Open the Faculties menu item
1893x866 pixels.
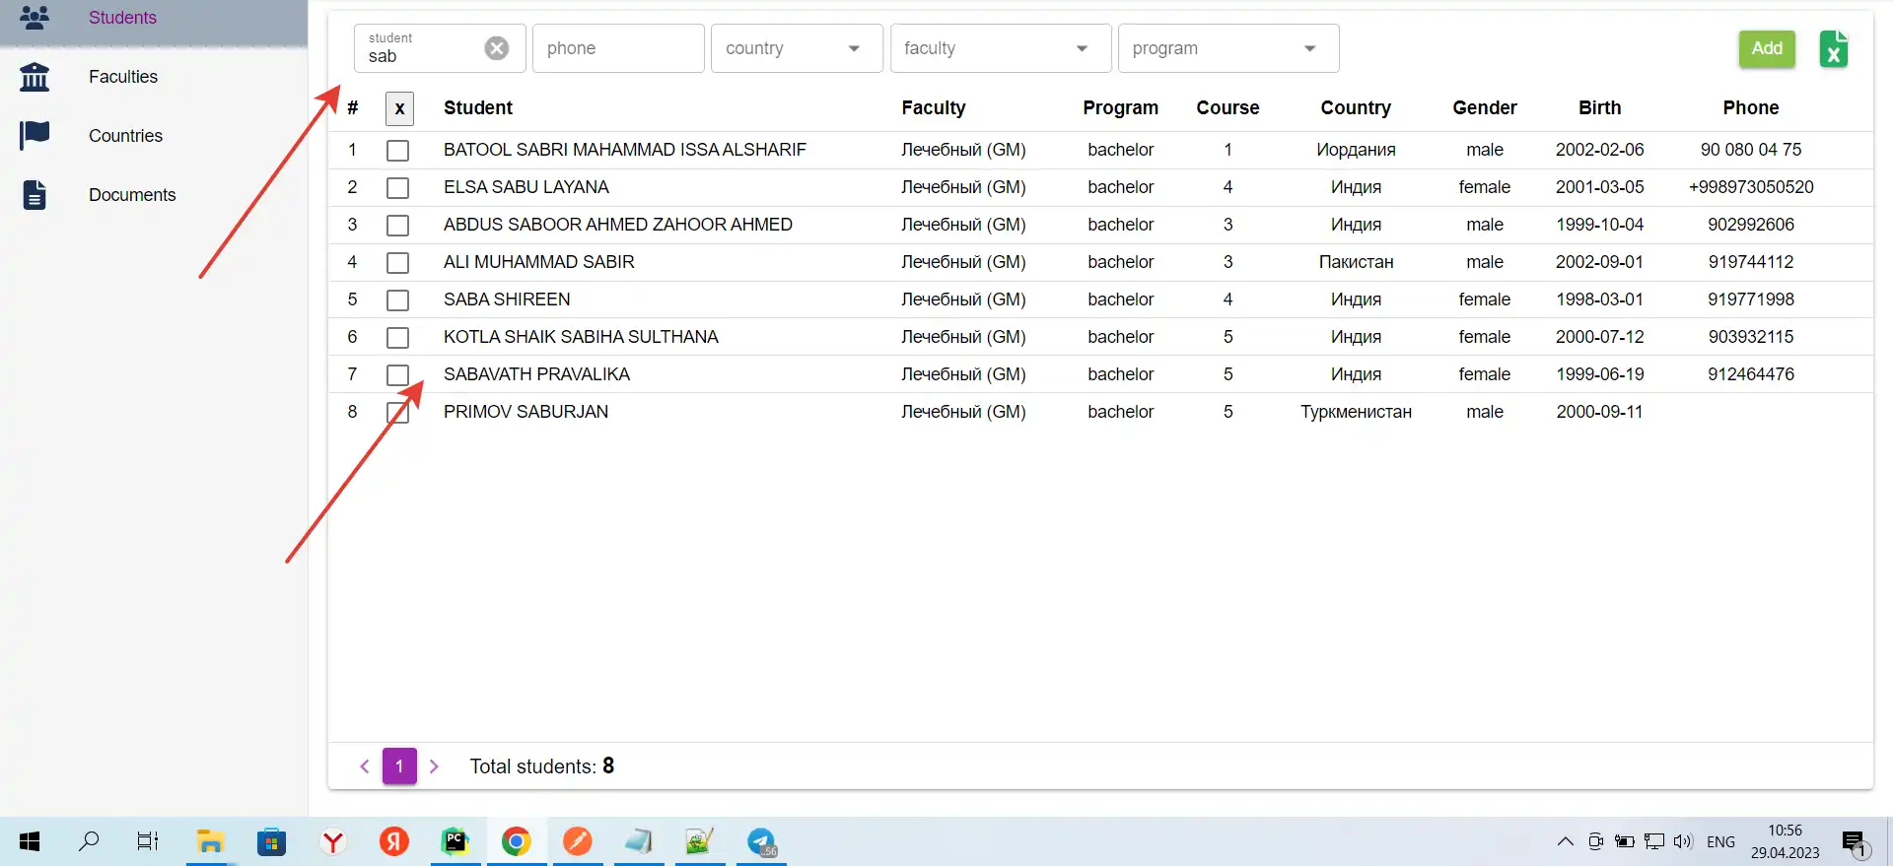click(123, 77)
